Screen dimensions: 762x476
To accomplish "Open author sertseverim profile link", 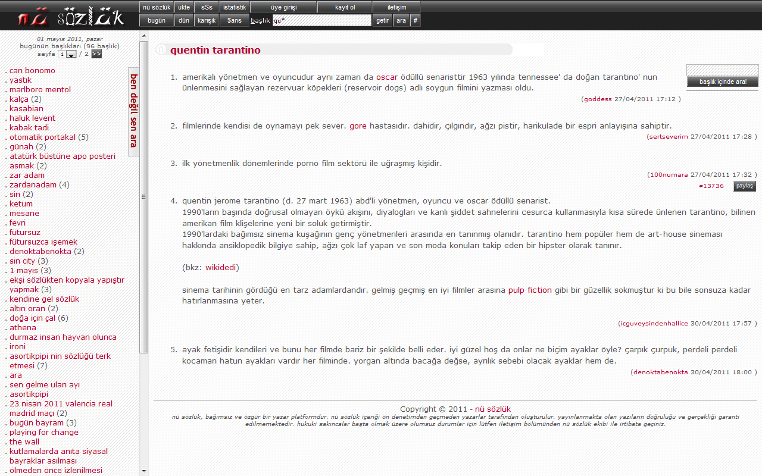I will coord(668,137).
